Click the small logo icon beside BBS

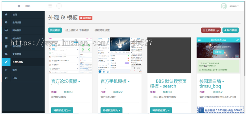(x=19, y=6)
